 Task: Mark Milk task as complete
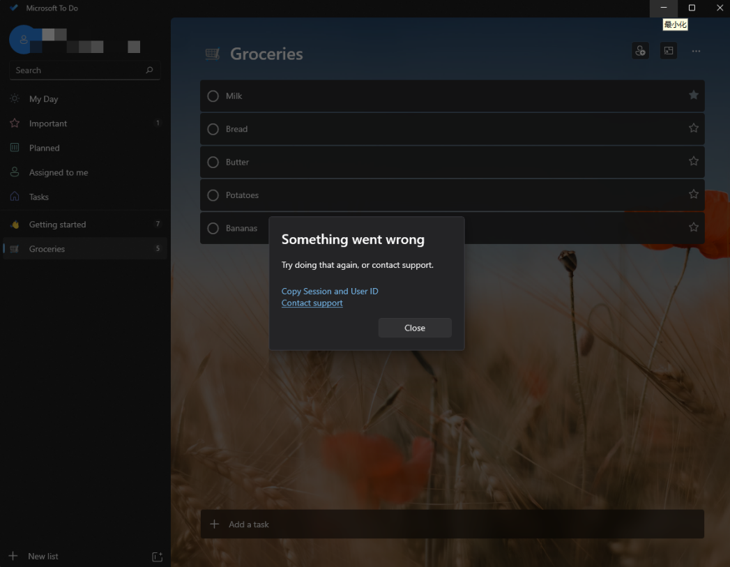(x=213, y=96)
